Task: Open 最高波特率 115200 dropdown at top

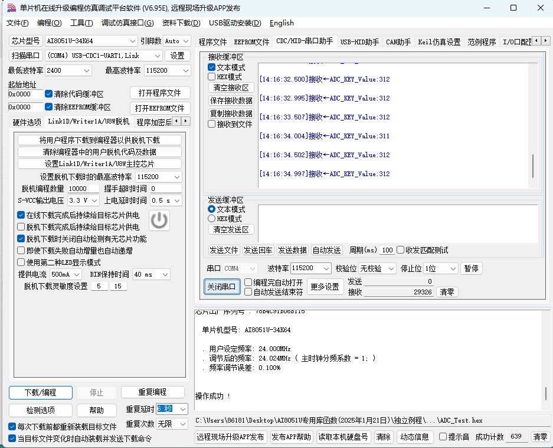Action: [168, 70]
